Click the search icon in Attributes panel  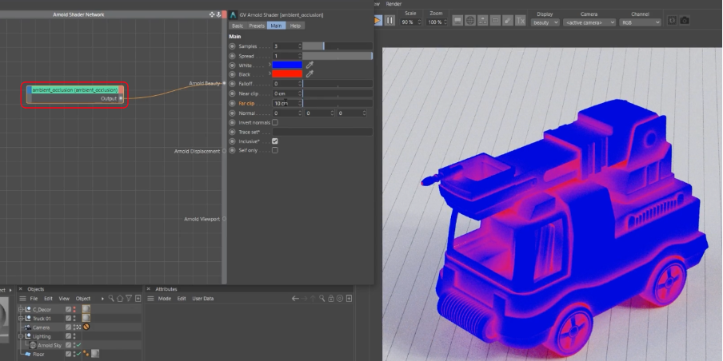322,299
